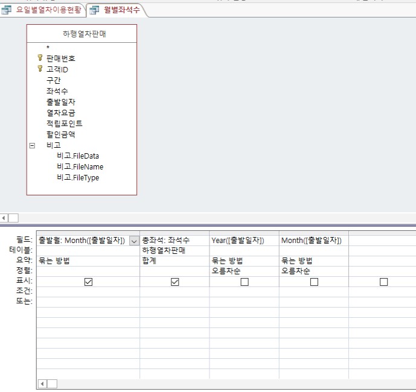Switch to the 요일별열차이용현황 tab
Screen dimensions: 416x392
48,10
